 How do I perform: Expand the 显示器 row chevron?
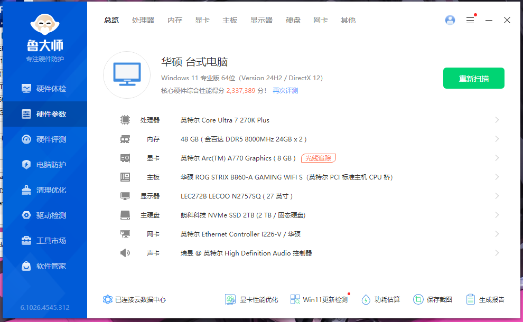point(497,196)
